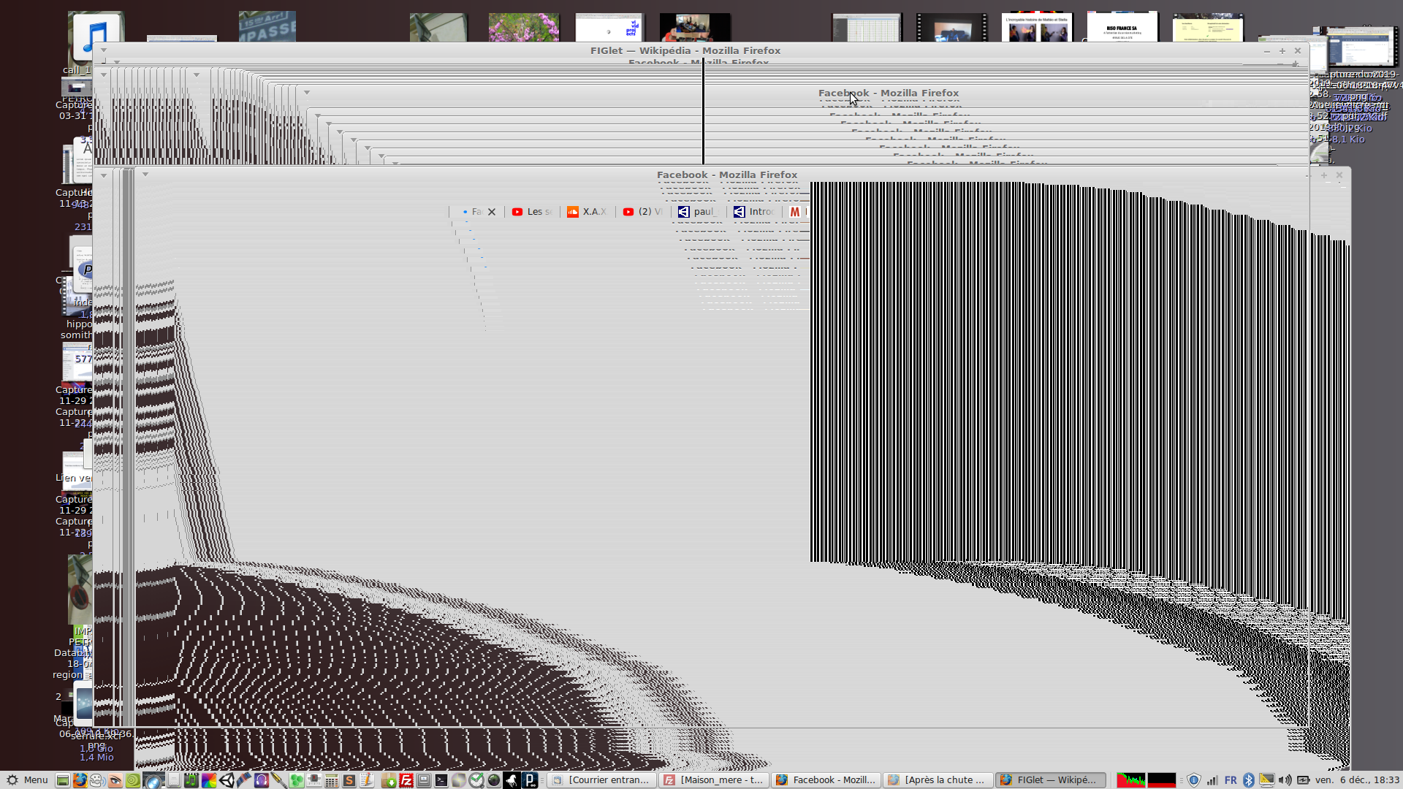Click the green CPU load graph
The image size is (1403, 789).
[x=1130, y=780]
